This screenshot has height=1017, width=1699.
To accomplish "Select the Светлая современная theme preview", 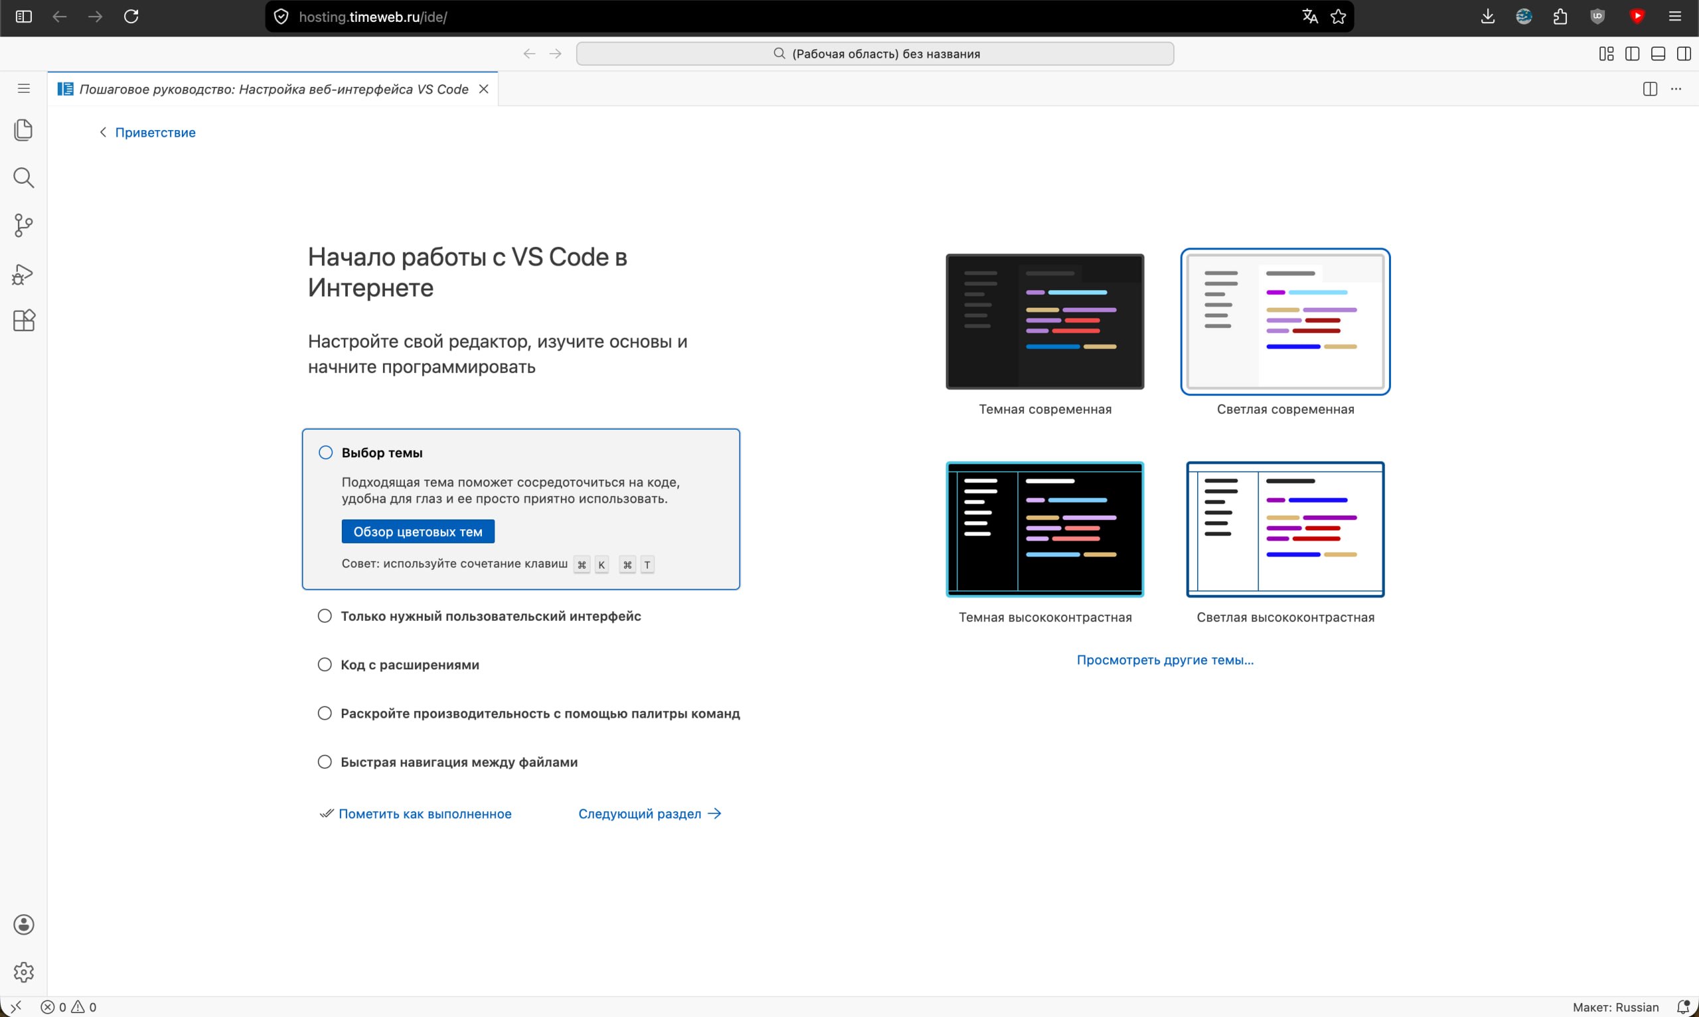I will 1284,321.
